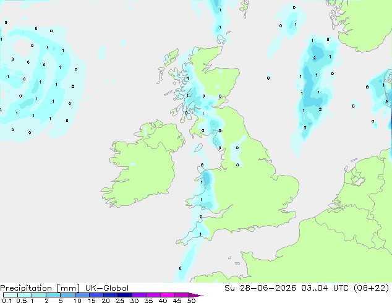Click the legend swatch between 45 and 50
The height and width of the screenshot is (303, 392).
tap(182, 295)
